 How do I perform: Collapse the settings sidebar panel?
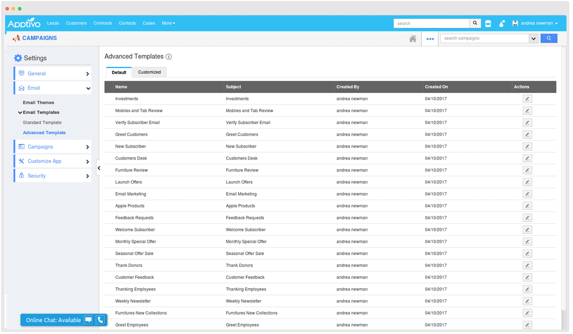click(99, 168)
